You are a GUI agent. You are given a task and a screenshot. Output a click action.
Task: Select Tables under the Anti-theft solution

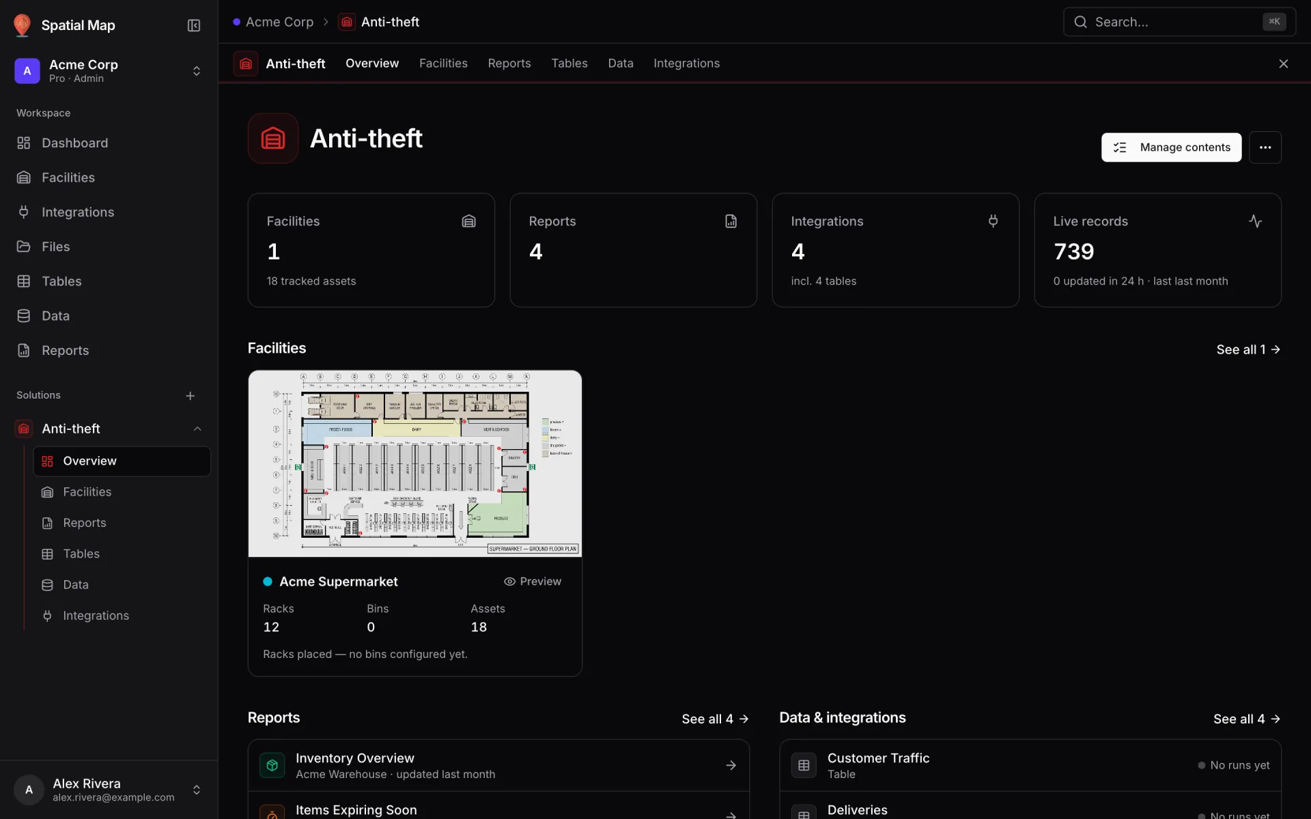122,554
